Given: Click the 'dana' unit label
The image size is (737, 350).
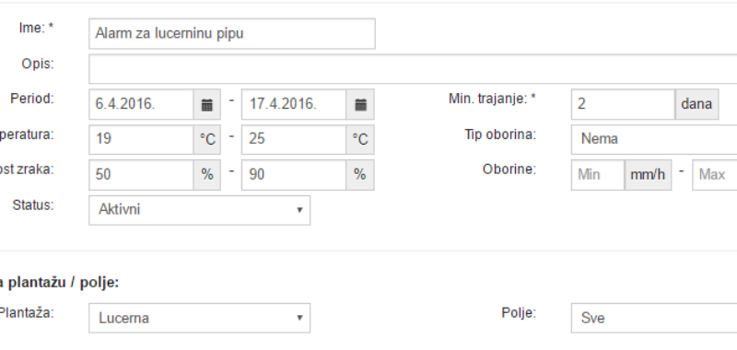Looking at the screenshot, I should (696, 104).
